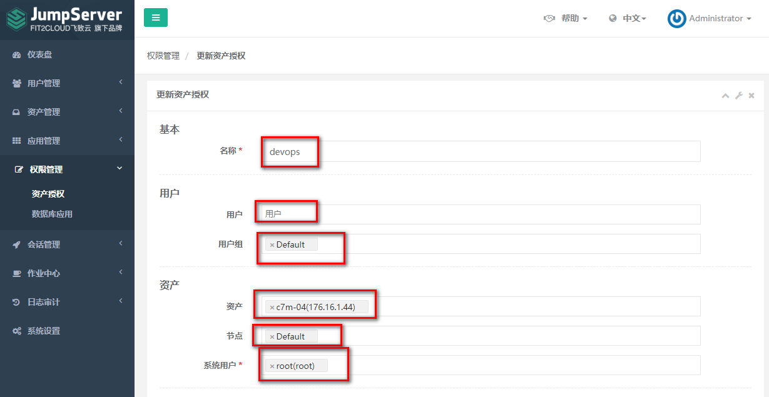Click inside the 用户组 select field
Viewport: 769px width, 397px height.
click(481, 244)
